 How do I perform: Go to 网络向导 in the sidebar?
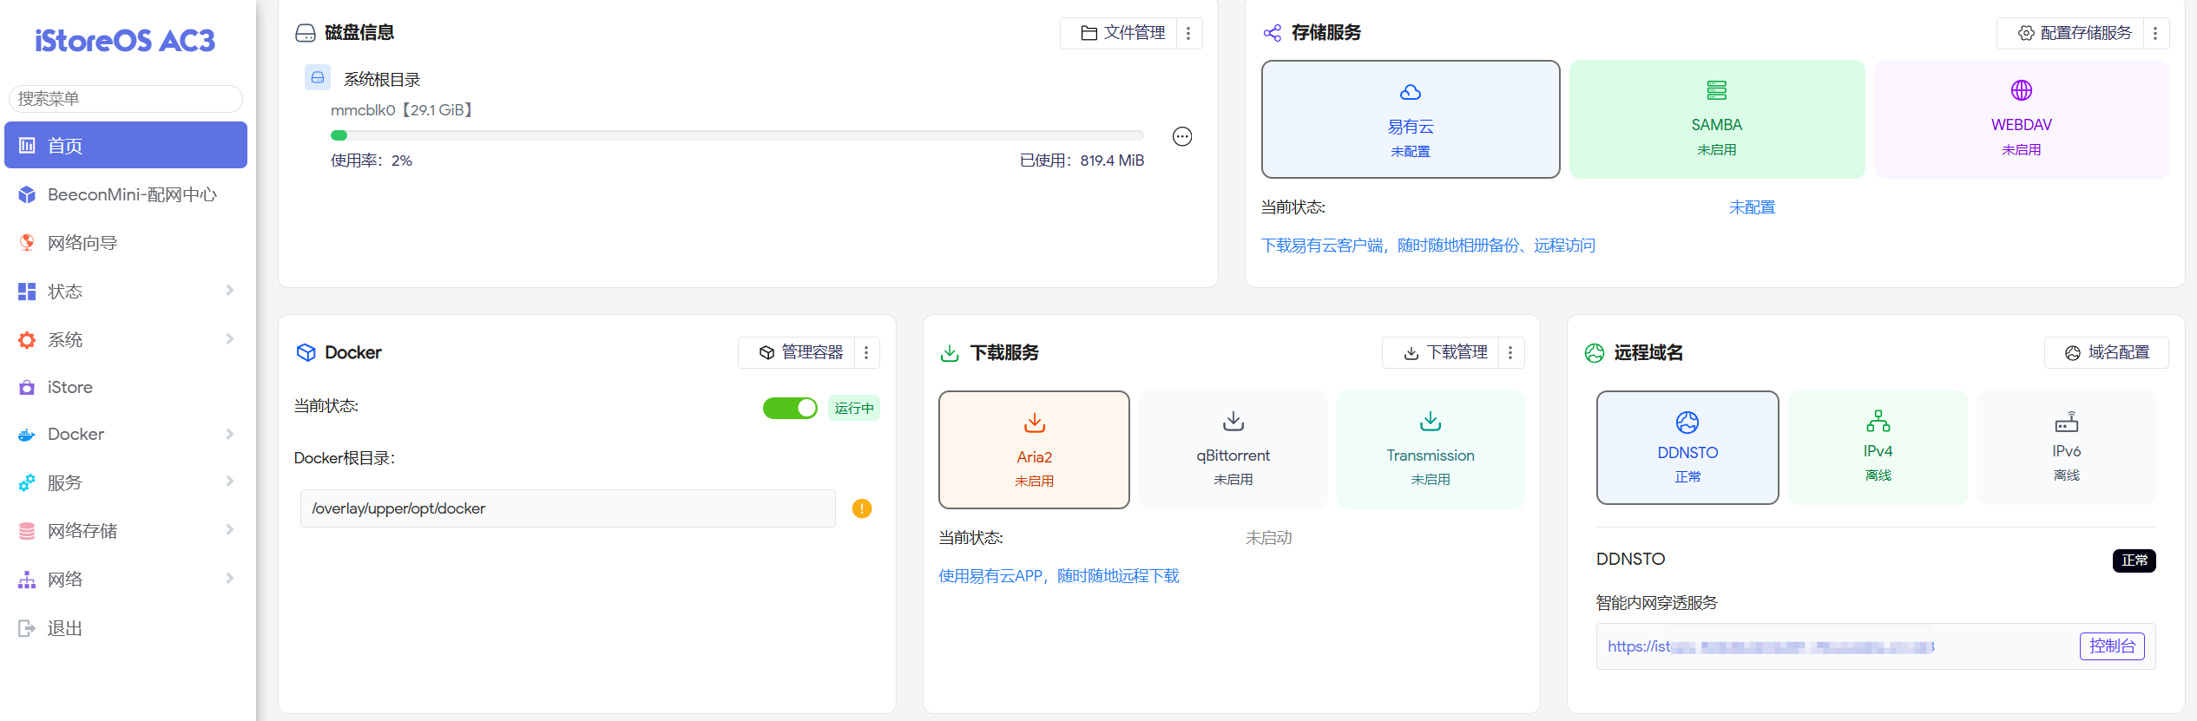(x=82, y=243)
